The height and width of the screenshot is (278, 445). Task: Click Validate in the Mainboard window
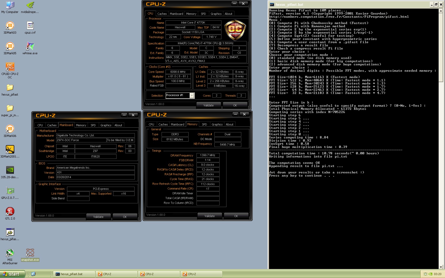tap(98, 217)
